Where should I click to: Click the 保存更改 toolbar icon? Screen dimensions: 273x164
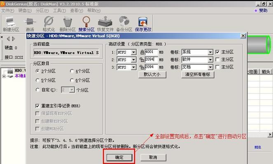[143, 24]
